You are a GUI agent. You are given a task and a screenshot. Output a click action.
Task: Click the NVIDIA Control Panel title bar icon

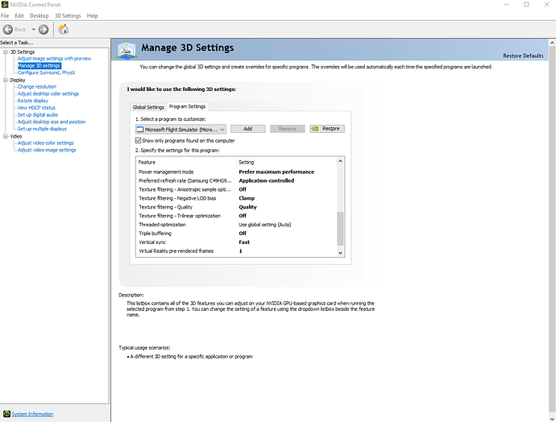[x=5, y=4]
